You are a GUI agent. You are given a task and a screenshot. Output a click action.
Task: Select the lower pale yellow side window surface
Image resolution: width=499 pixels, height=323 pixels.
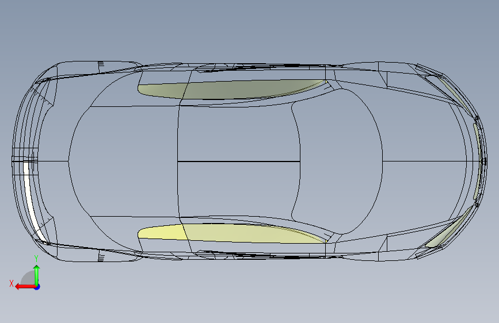click(x=233, y=234)
